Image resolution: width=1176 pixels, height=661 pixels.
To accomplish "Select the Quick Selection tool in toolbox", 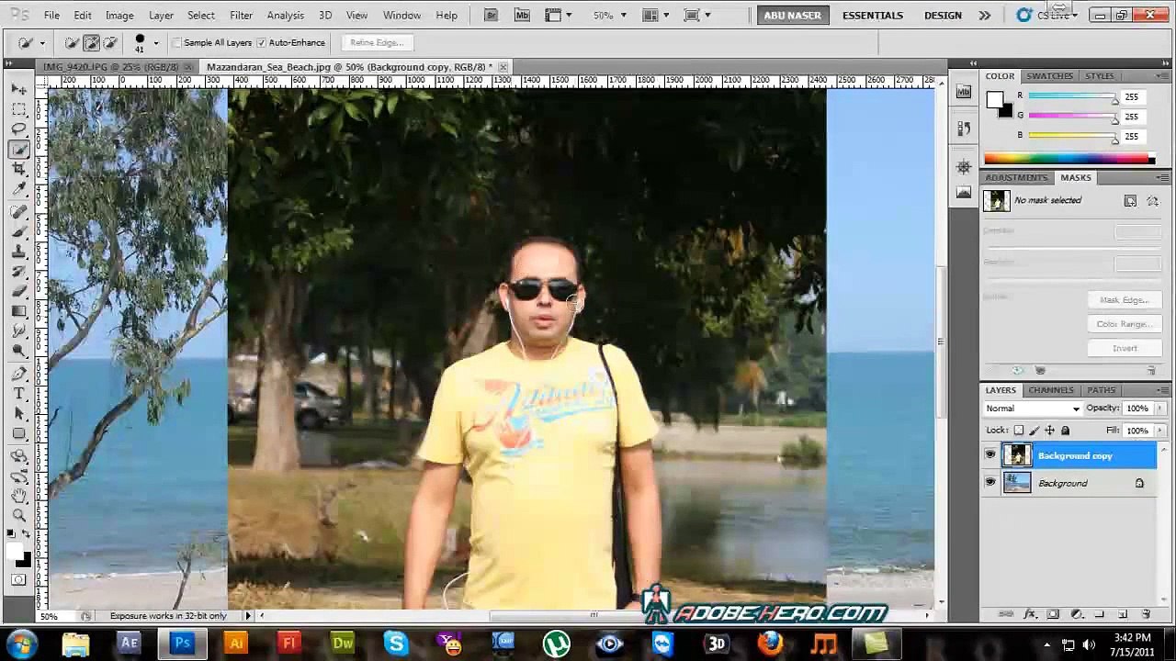I will (x=19, y=149).
